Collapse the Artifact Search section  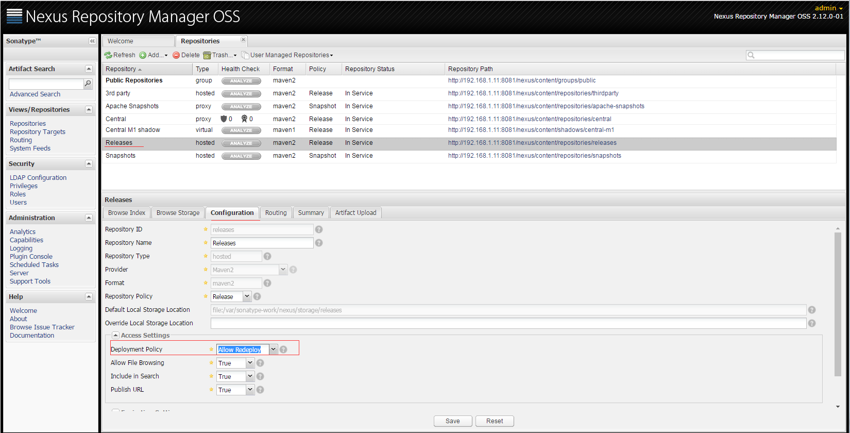coord(89,69)
